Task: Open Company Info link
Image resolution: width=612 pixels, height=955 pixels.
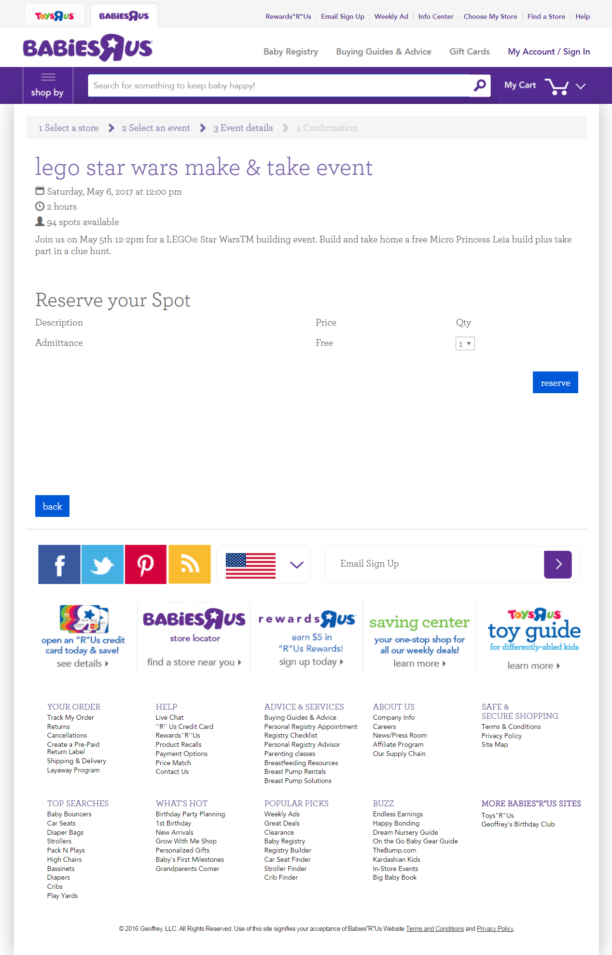Action: (x=394, y=717)
